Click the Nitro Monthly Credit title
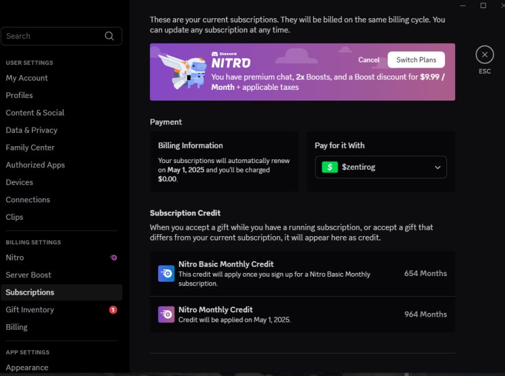Image resolution: width=505 pixels, height=376 pixels. click(x=215, y=310)
